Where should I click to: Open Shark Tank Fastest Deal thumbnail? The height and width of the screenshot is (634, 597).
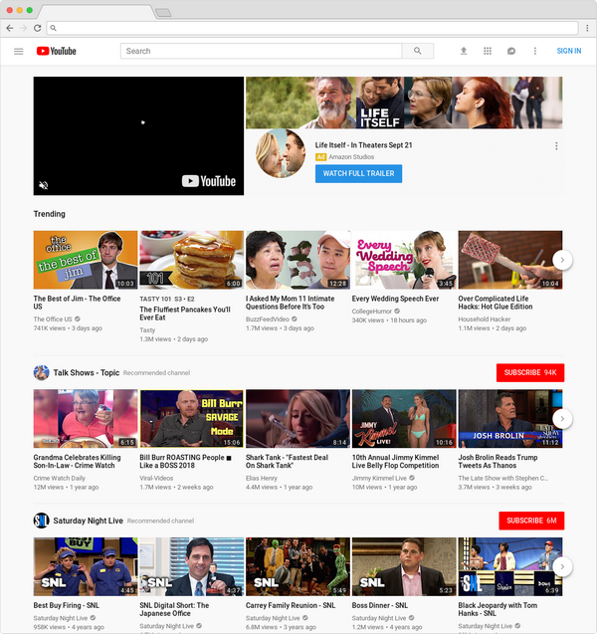pyautogui.click(x=298, y=419)
